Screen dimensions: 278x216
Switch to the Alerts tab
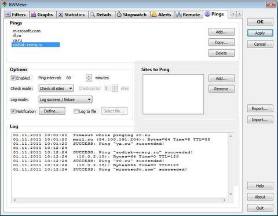coord(162,14)
